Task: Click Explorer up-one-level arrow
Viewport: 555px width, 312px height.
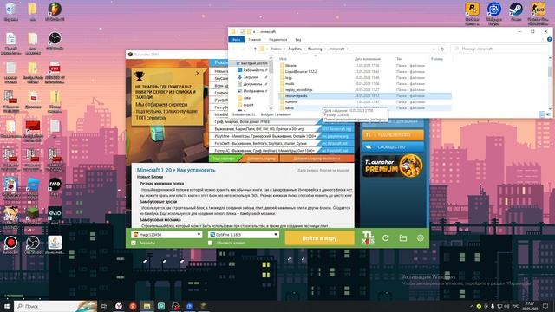Action: coord(255,49)
